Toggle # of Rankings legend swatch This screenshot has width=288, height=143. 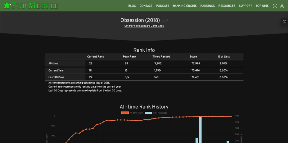[148, 113]
